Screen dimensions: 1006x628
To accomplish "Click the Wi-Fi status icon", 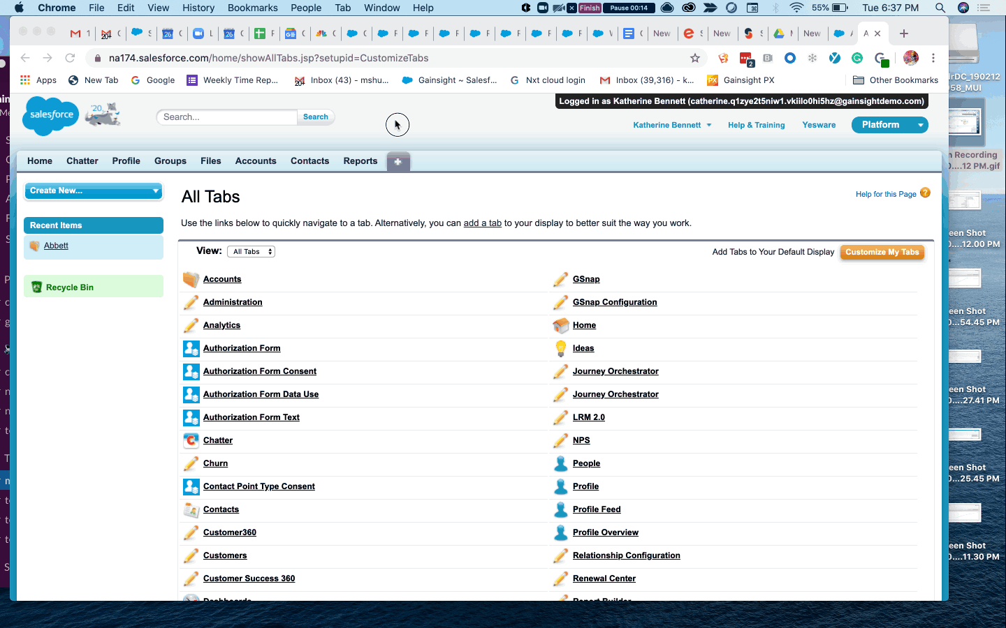I will tap(797, 8).
